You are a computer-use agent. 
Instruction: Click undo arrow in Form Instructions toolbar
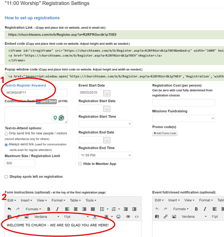tap(9, 209)
